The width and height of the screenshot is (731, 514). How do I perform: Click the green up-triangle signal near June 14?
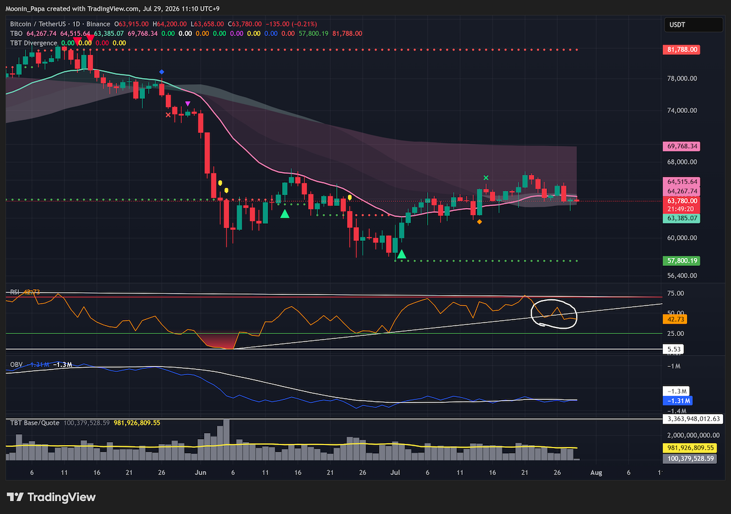[284, 213]
